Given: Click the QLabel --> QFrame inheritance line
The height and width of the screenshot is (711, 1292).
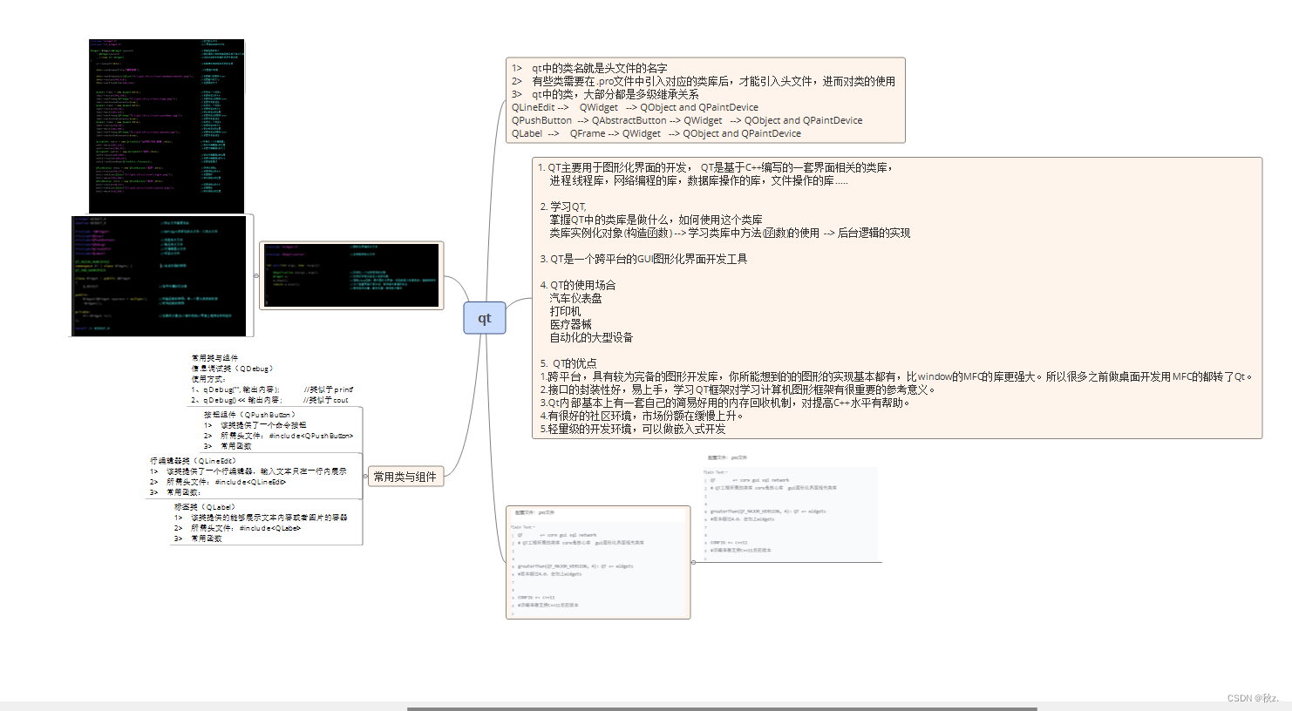Looking at the screenshot, I should click(x=656, y=133).
